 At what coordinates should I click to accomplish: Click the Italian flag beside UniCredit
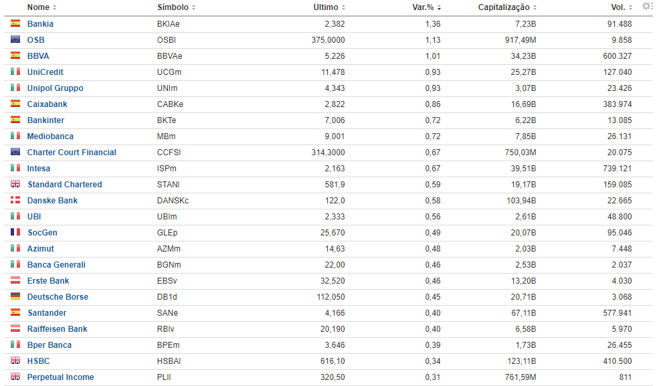point(15,72)
